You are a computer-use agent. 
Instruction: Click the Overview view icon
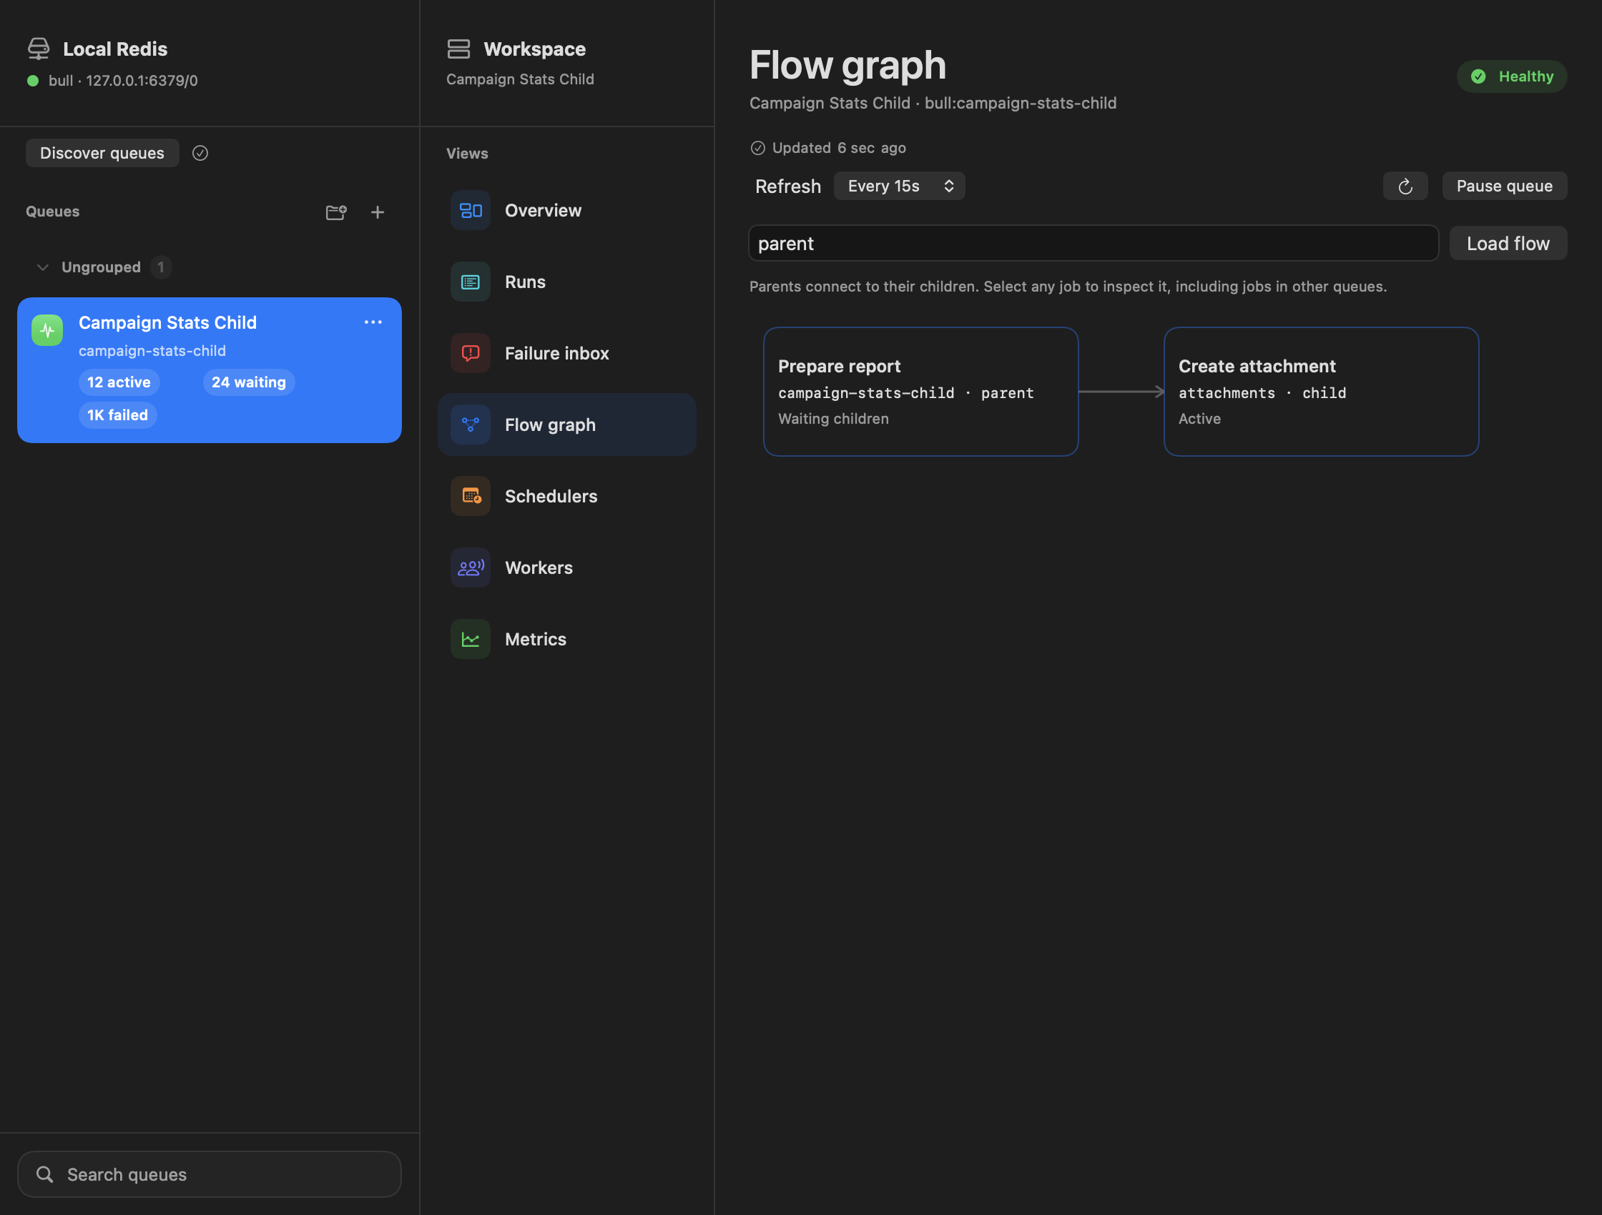[471, 210]
